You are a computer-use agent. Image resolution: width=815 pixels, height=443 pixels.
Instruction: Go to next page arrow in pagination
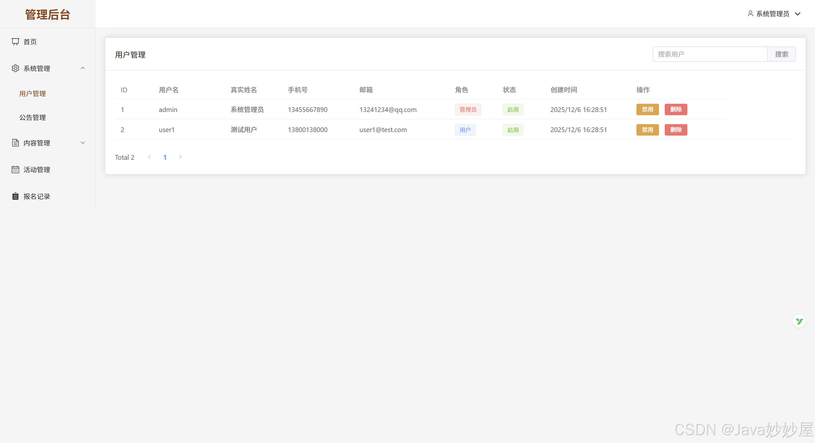180,157
